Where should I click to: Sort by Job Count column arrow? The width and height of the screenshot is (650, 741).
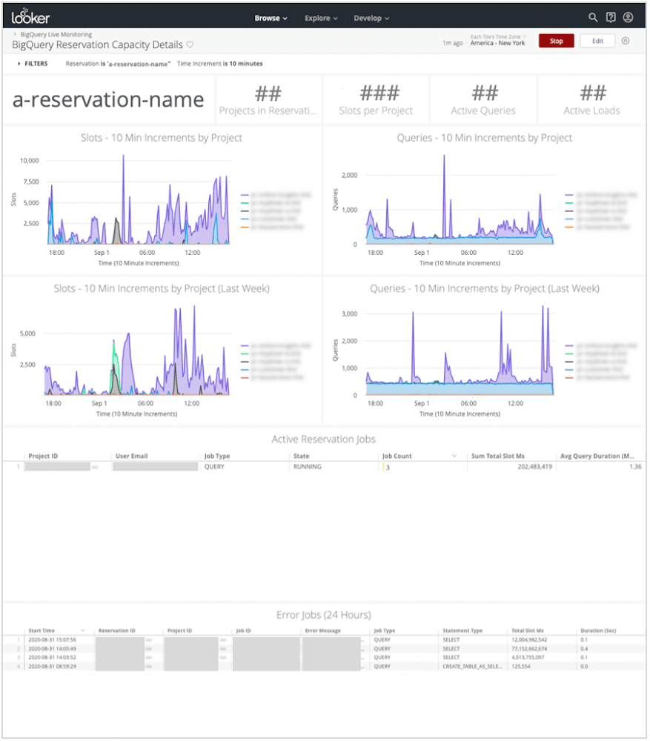pyautogui.click(x=454, y=456)
